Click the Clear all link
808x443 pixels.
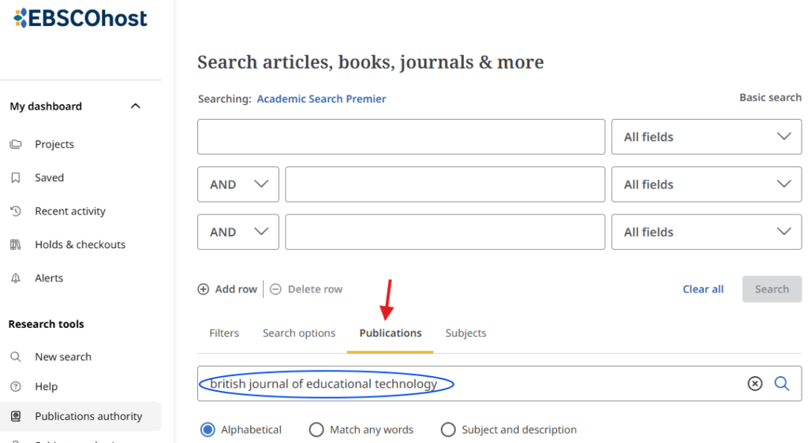click(x=703, y=289)
